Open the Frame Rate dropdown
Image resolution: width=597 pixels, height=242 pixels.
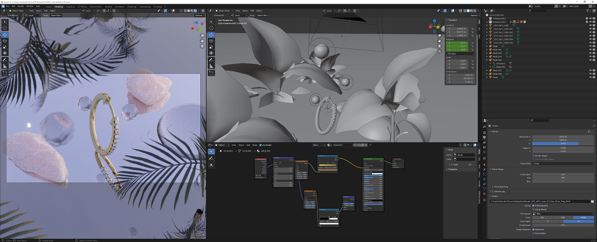point(563,164)
